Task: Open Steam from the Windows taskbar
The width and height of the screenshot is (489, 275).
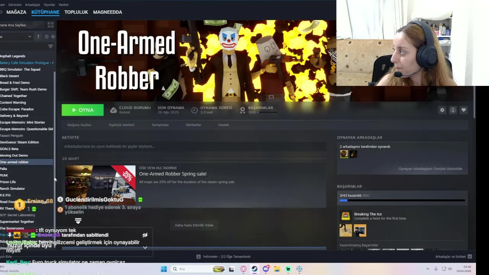Action: tap(254, 269)
